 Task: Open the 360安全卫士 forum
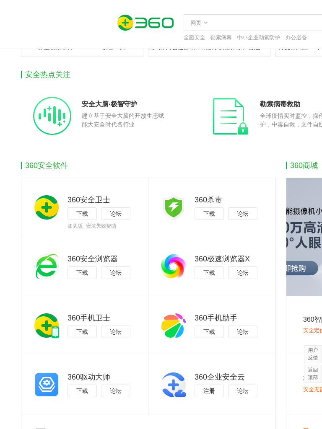coord(116,214)
